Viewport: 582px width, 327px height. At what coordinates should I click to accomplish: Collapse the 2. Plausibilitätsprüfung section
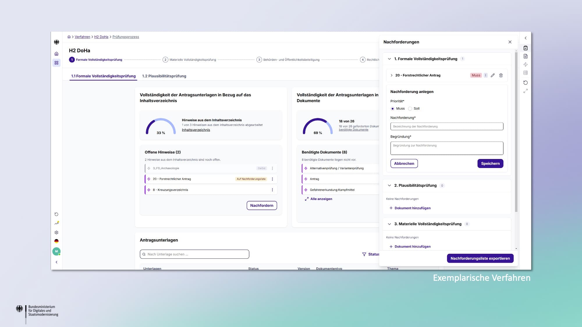(389, 185)
